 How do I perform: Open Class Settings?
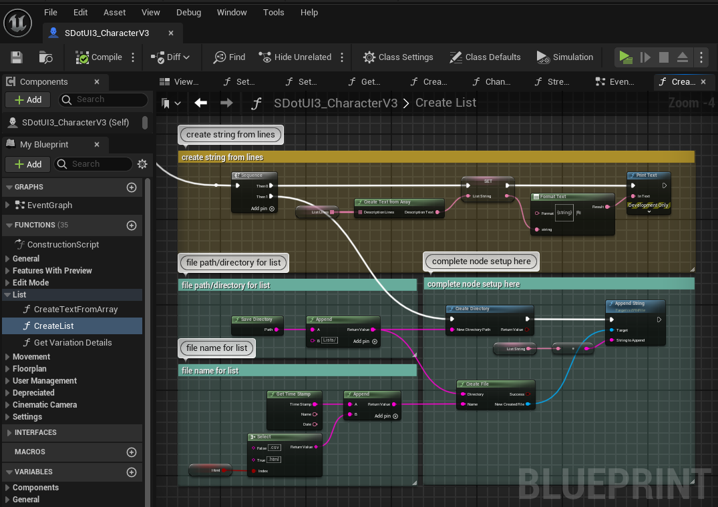398,57
